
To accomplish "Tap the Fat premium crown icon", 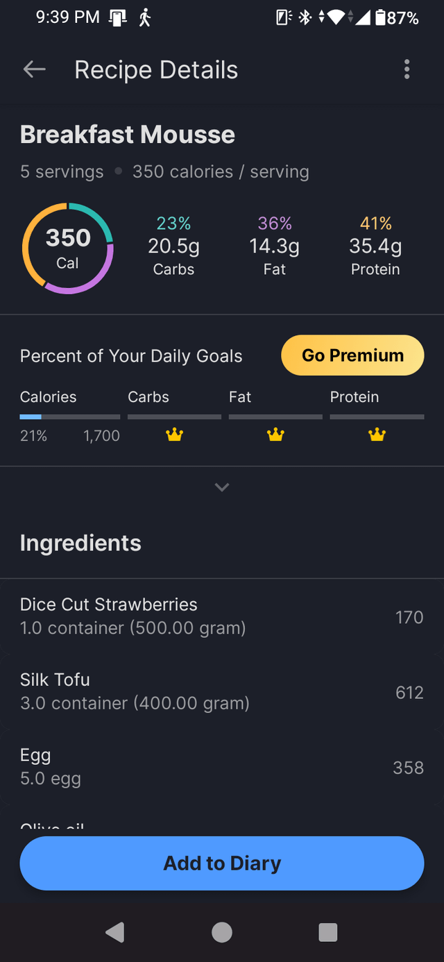I will 275,435.
